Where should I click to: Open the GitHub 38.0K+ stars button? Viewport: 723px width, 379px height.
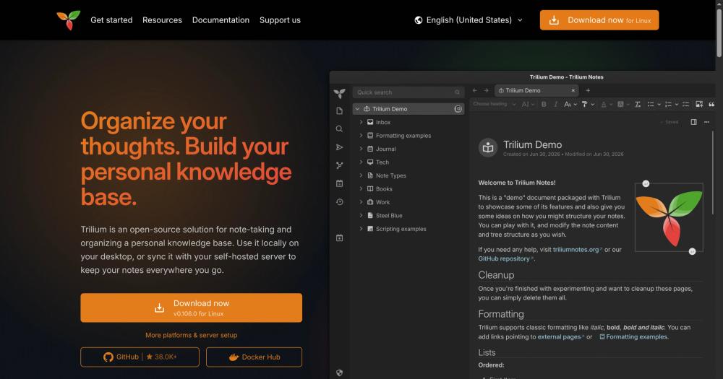(x=140, y=357)
